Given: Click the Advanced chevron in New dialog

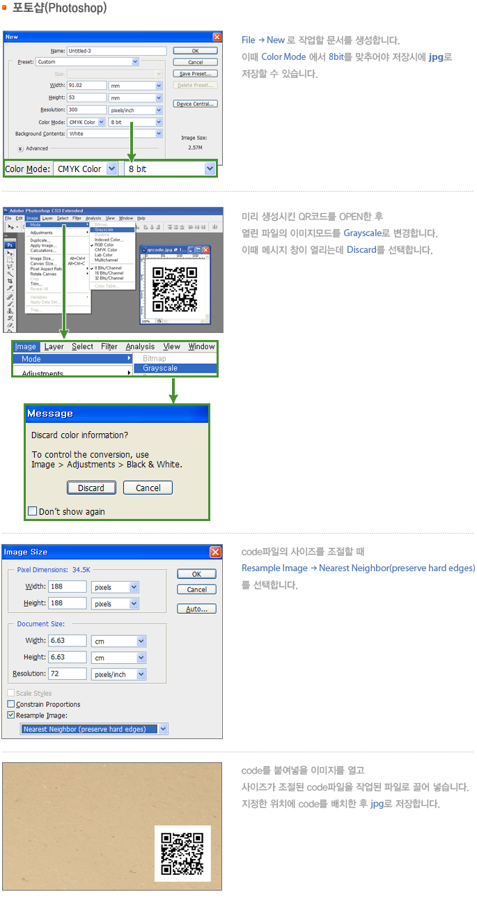Looking at the screenshot, I should (20, 148).
